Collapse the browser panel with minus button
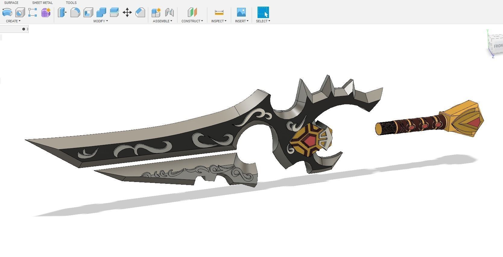This screenshot has height=257, width=503. pos(24,29)
